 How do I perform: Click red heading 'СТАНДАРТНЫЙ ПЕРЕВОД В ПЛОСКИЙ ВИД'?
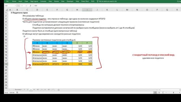coord(153,55)
